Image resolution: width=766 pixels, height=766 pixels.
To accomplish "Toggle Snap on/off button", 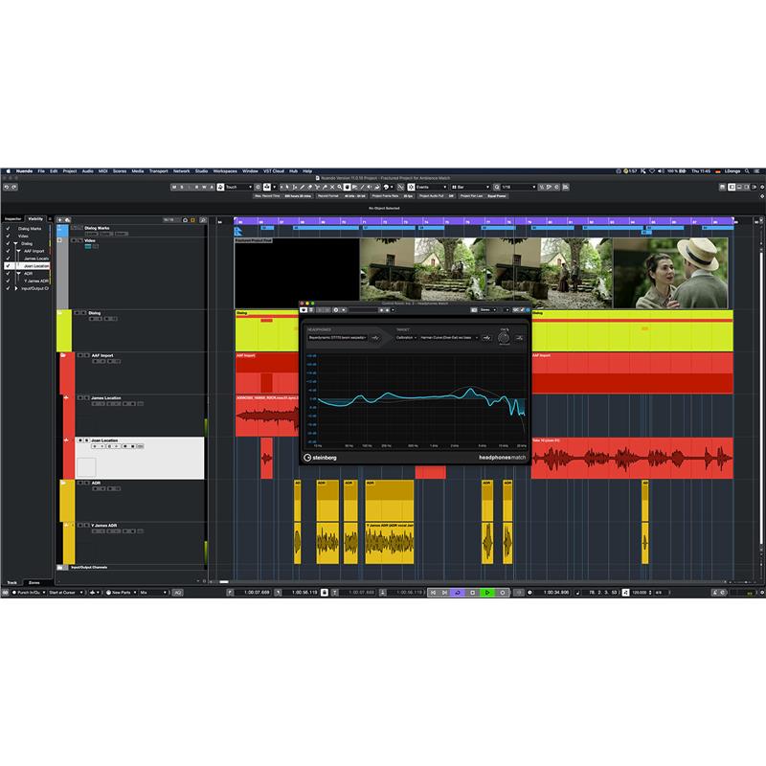I will point(400,187).
